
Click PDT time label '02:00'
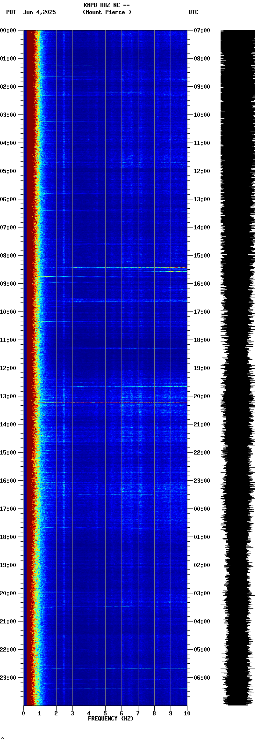(x=8, y=87)
